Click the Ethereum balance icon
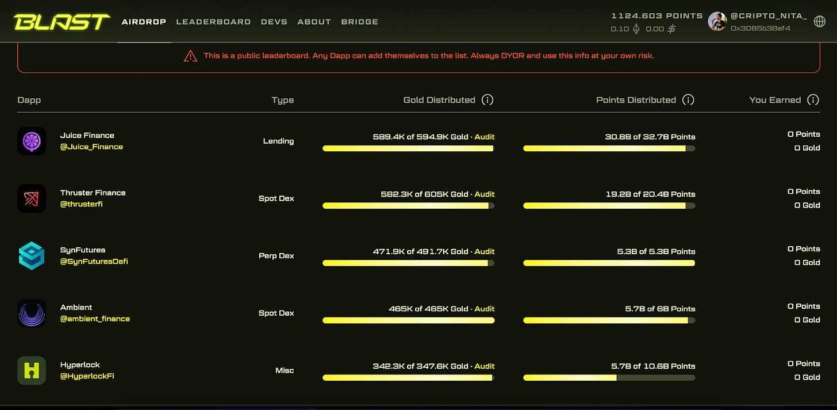 pos(636,28)
